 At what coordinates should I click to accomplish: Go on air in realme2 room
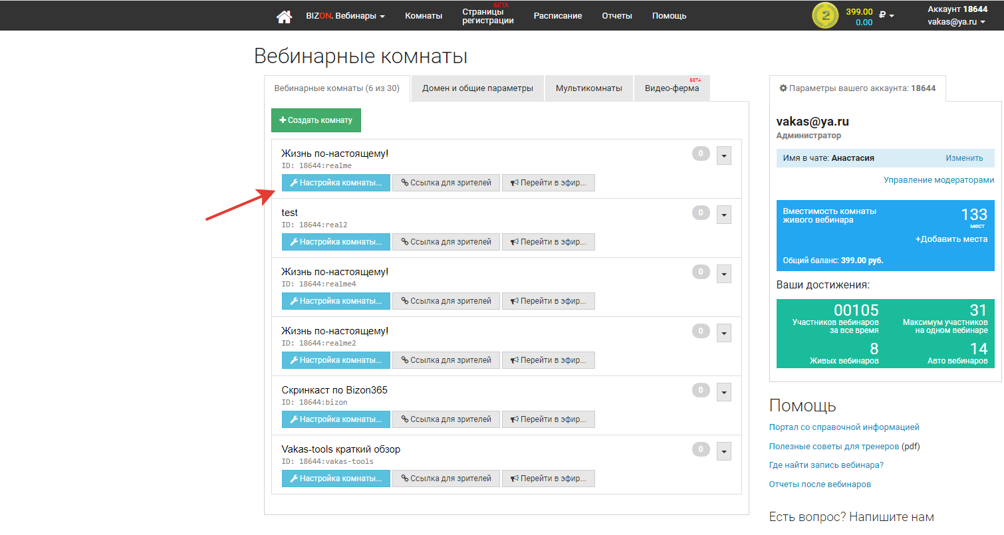(x=548, y=360)
